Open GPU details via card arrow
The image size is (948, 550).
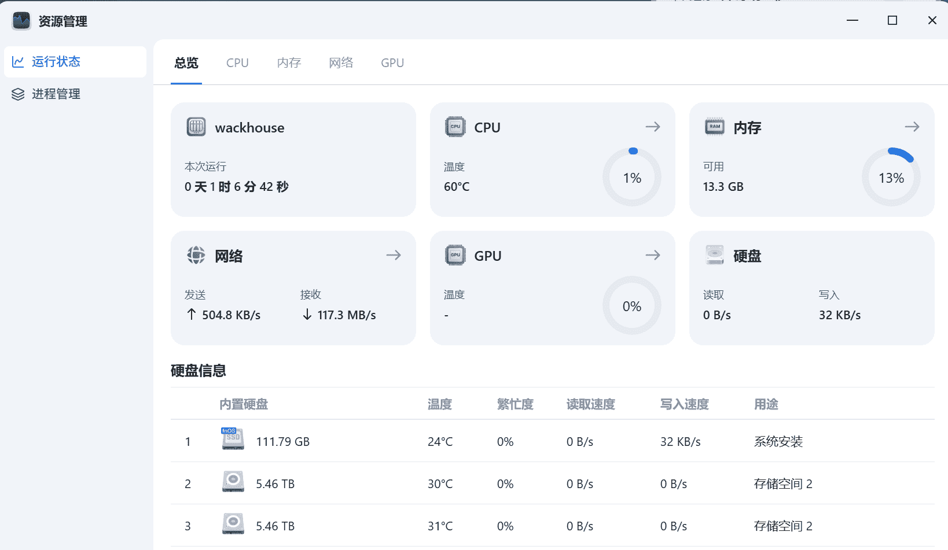pos(653,255)
